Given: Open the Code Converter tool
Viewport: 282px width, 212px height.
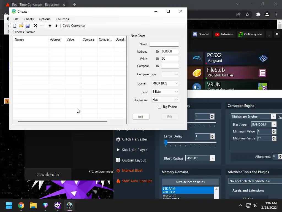Looking at the screenshot, I should pyautogui.click(x=74, y=26).
